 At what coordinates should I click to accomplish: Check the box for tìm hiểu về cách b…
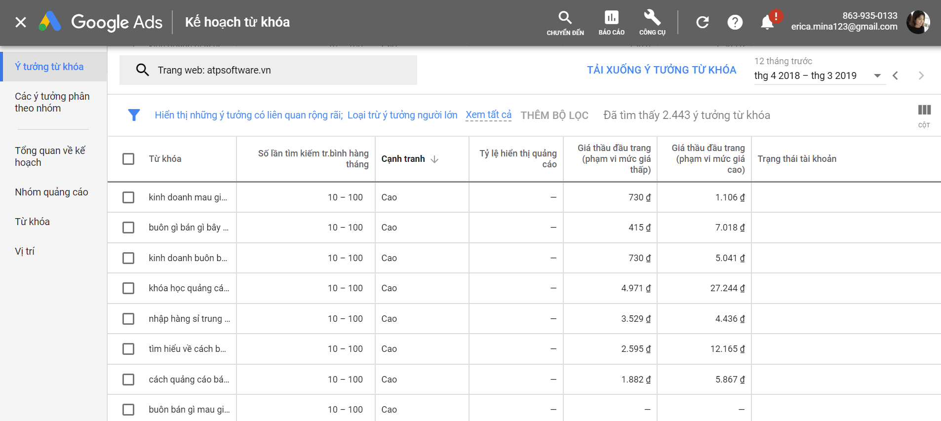(128, 349)
